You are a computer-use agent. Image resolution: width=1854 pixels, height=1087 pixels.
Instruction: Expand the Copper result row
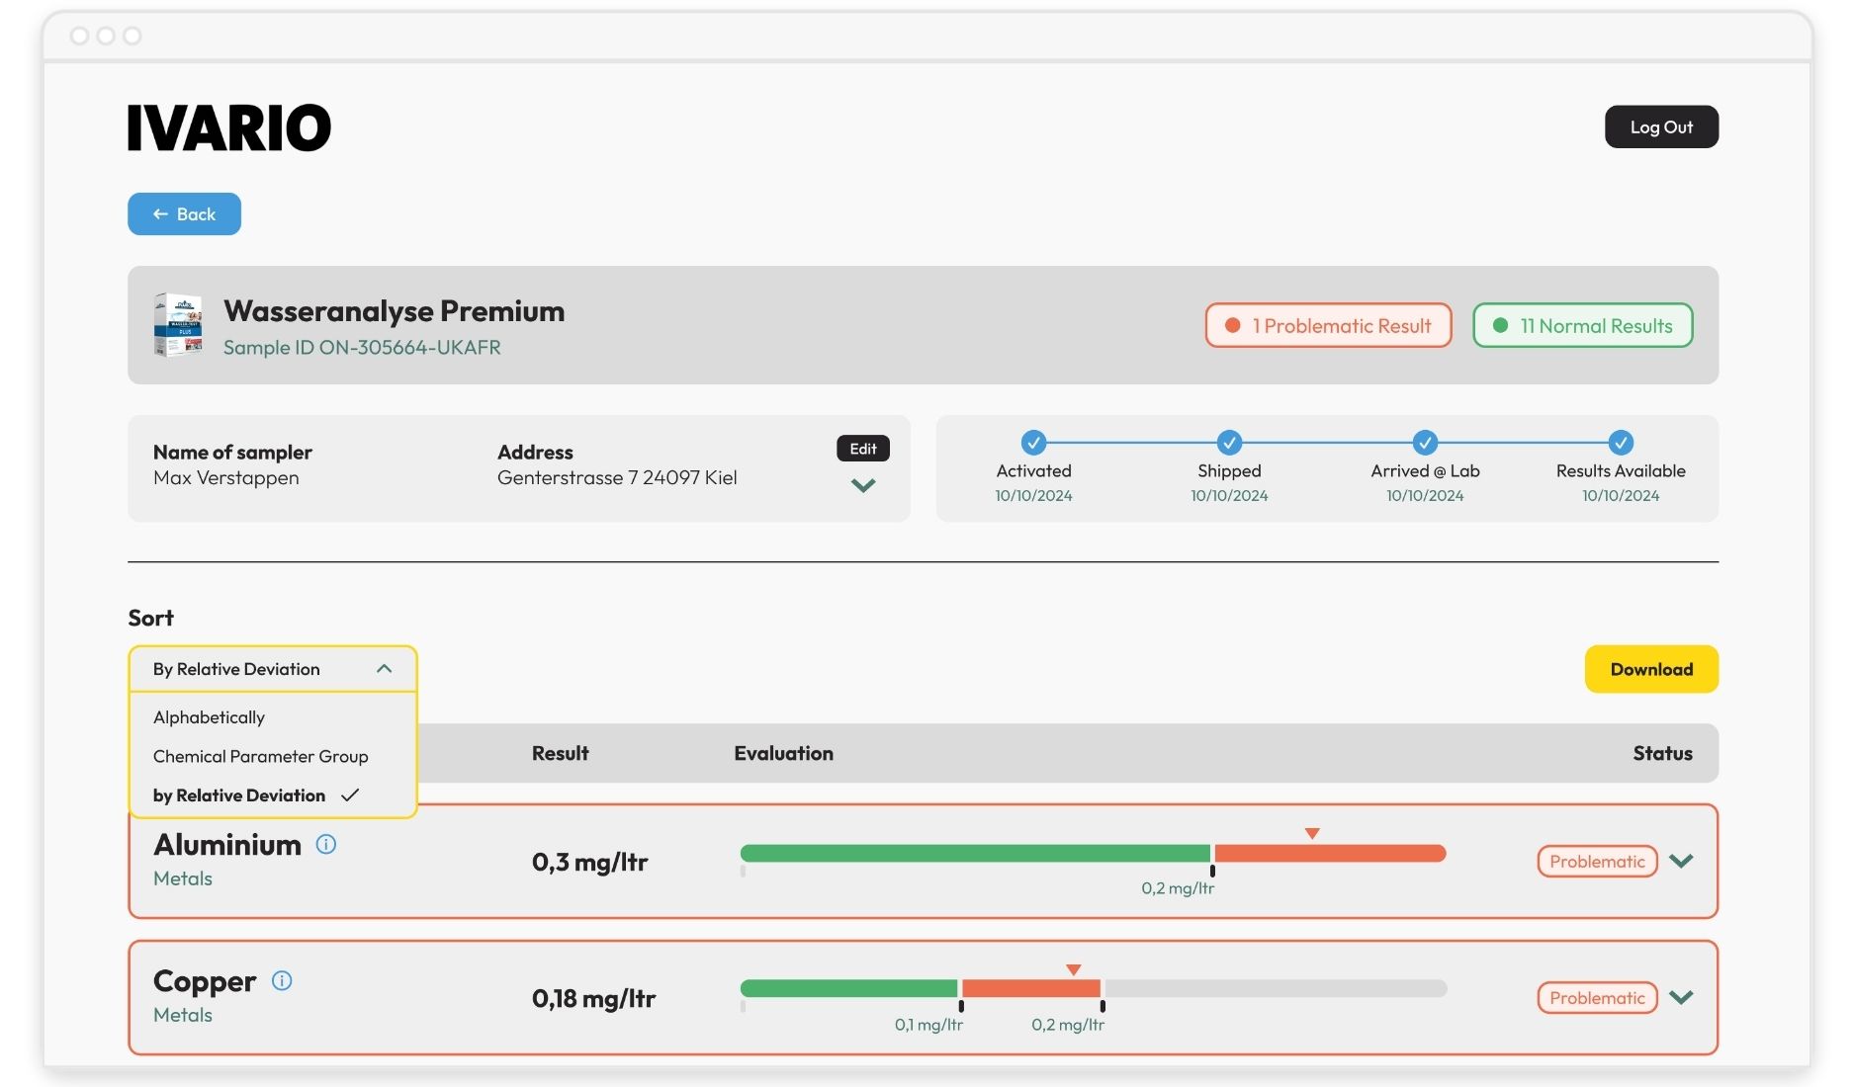(1681, 997)
